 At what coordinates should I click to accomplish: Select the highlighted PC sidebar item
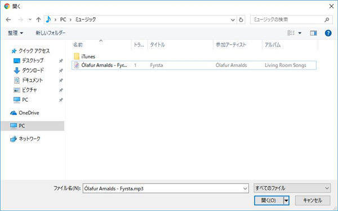click(x=33, y=126)
